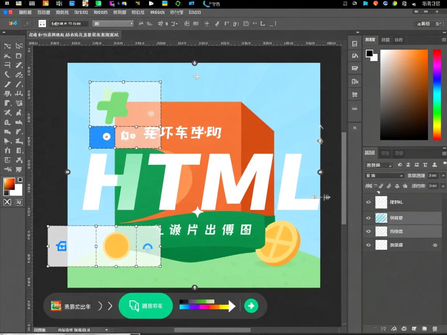Toggle visibility of the blue-striped layer

(368, 218)
